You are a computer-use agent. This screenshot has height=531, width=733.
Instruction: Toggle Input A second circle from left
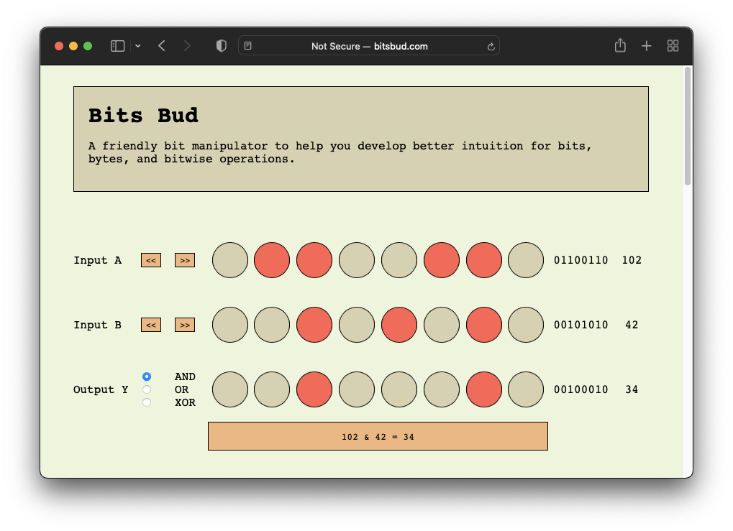tap(272, 260)
